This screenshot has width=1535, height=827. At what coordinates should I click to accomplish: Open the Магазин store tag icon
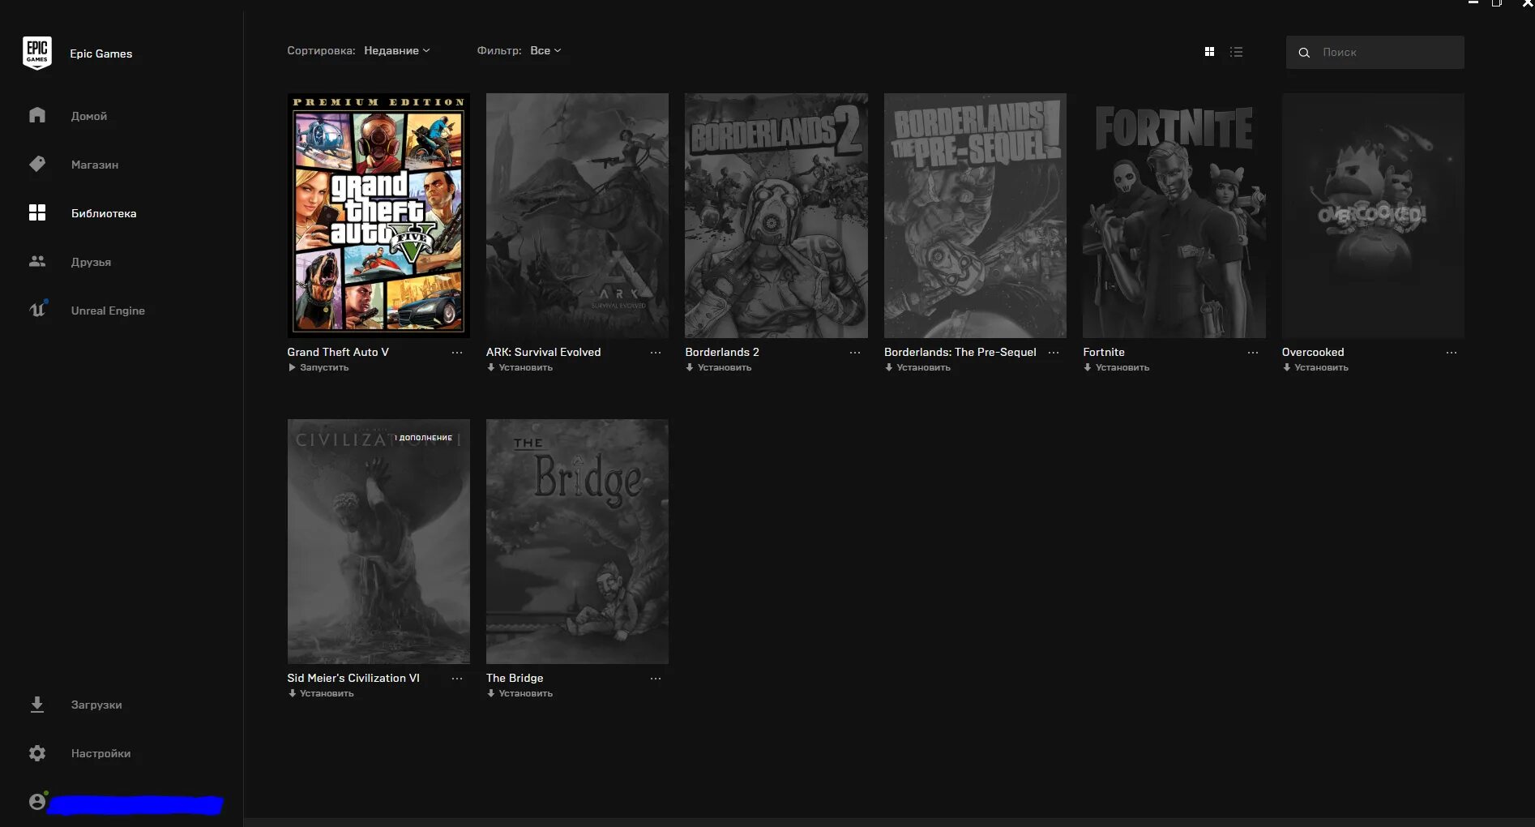[37, 164]
